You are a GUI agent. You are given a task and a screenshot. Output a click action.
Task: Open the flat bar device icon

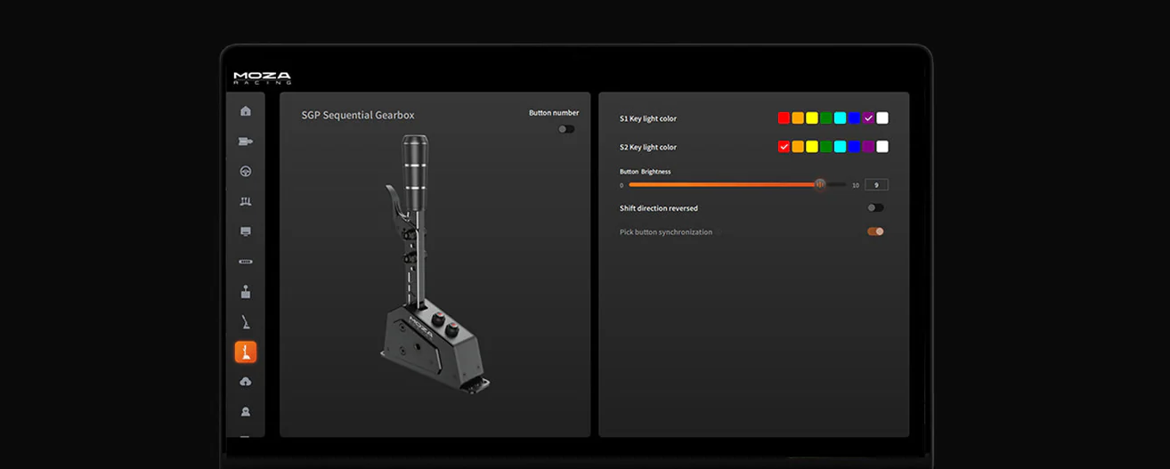coord(246,262)
